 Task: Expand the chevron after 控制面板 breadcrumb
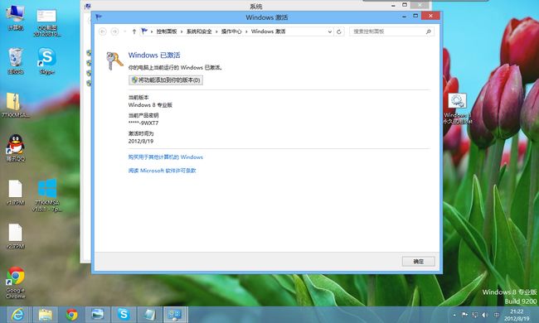coord(182,31)
